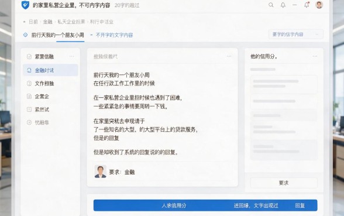Click the document icon beside 企营企
Screen dimensions: 344x216
point(29,97)
